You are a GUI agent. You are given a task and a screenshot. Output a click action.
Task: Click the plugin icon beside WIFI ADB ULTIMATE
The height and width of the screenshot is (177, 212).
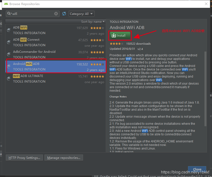8,78
